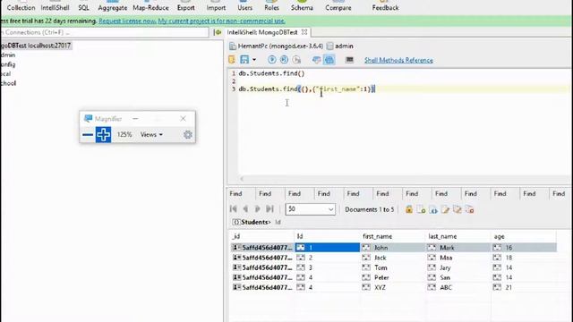This screenshot has width=573, height=322.
Task: Zoom out with the Magnifier minus button
Action: 88,135
